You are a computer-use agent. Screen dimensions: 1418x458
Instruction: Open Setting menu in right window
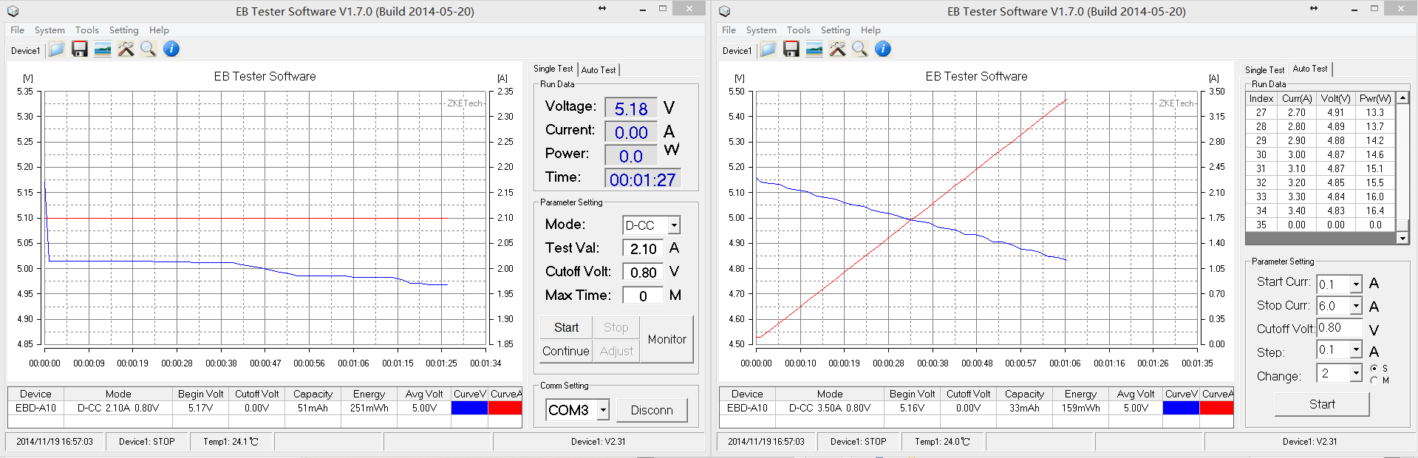(835, 30)
